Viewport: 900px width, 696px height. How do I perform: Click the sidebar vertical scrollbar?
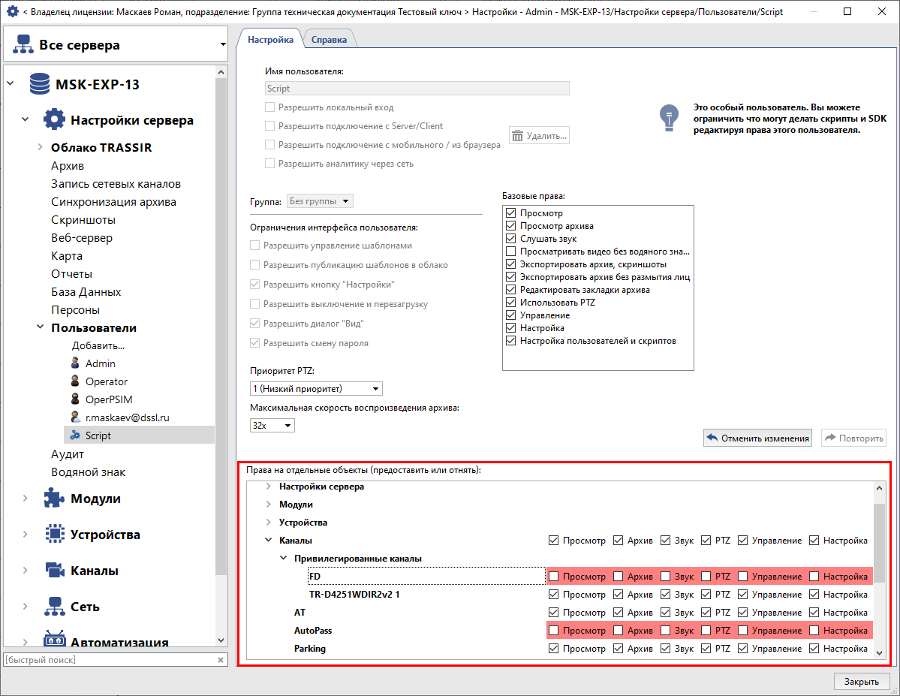pos(221,326)
